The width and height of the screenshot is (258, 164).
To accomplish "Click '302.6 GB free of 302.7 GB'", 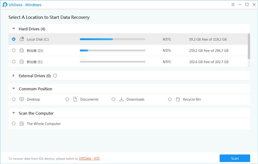I will 209,62.
